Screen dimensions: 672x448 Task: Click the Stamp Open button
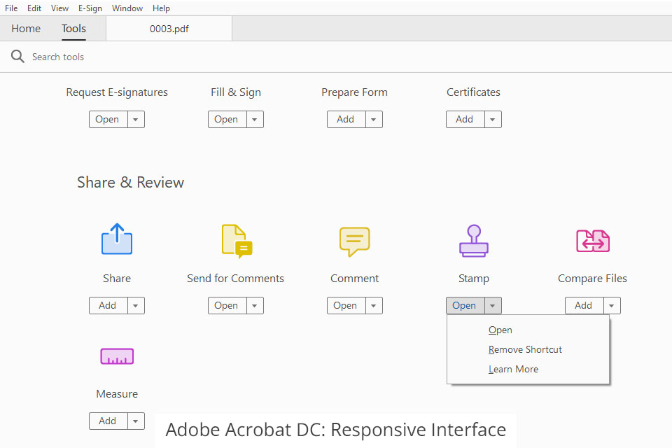click(x=465, y=306)
